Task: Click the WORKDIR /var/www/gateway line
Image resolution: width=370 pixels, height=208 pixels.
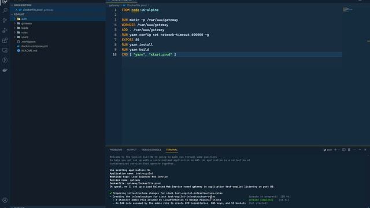Action: [145, 25]
